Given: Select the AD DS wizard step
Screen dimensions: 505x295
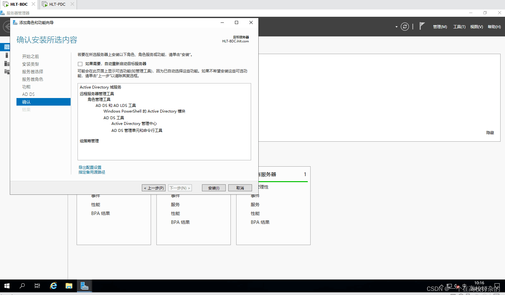Looking at the screenshot, I should (28, 94).
